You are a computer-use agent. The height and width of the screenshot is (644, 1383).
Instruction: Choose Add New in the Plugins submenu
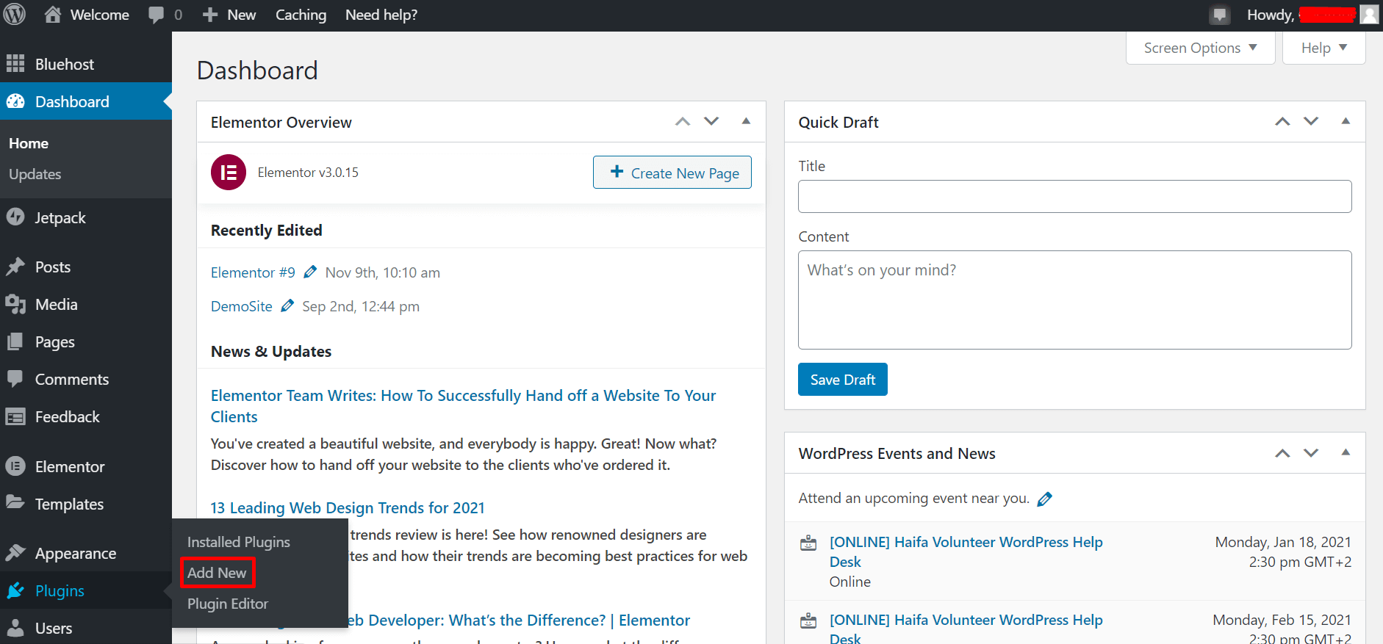(x=217, y=573)
